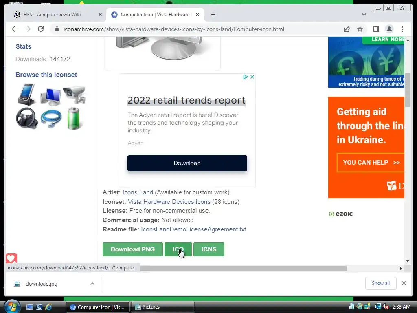The height and width of the screenshot is (313, 417).
Task: Open IconsLandDemoLicenseAgreement.txt readme link
Action: point(193,229)
